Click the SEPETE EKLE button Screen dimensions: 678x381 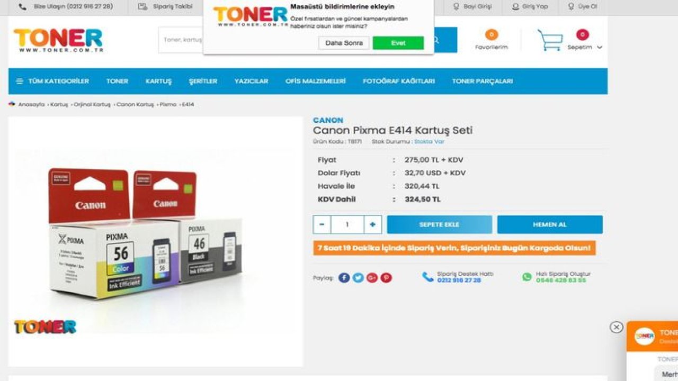coord(439,224)
